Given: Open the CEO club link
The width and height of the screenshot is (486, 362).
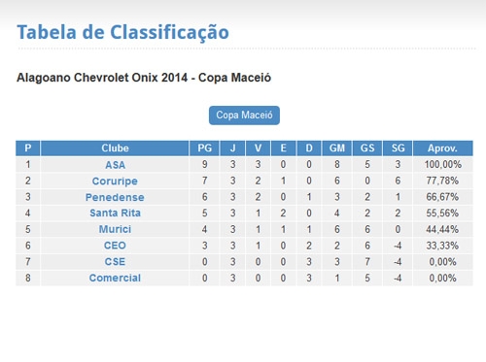Looking at the screenshot, I should 115,246.
